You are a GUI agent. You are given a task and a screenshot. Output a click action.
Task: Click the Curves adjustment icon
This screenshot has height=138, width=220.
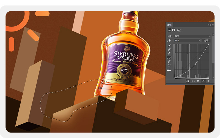(169, 30)
